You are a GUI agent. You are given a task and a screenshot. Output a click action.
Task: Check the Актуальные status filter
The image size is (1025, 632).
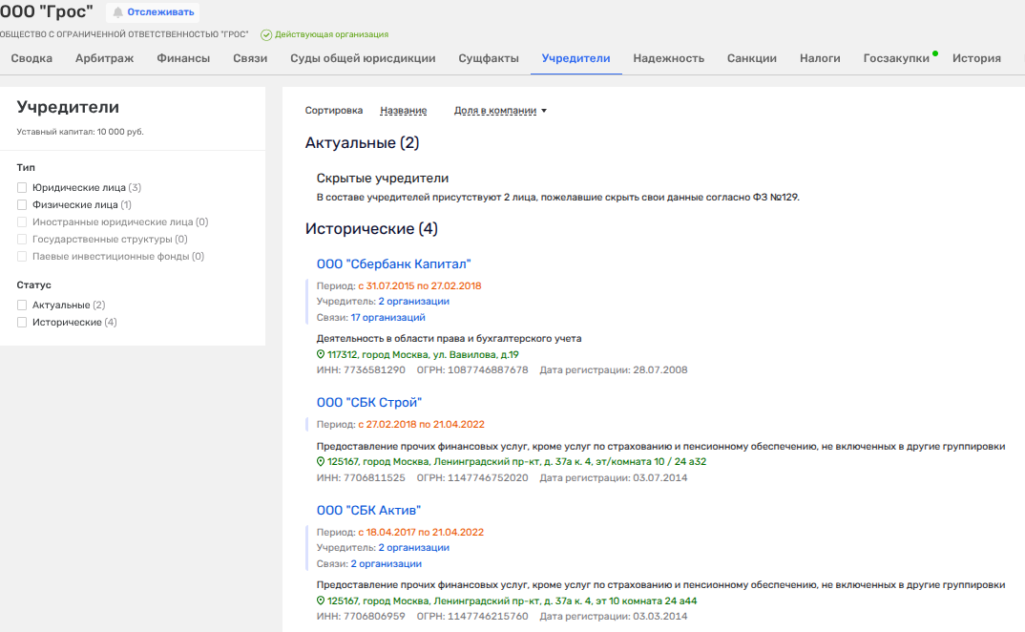point(22,305)
